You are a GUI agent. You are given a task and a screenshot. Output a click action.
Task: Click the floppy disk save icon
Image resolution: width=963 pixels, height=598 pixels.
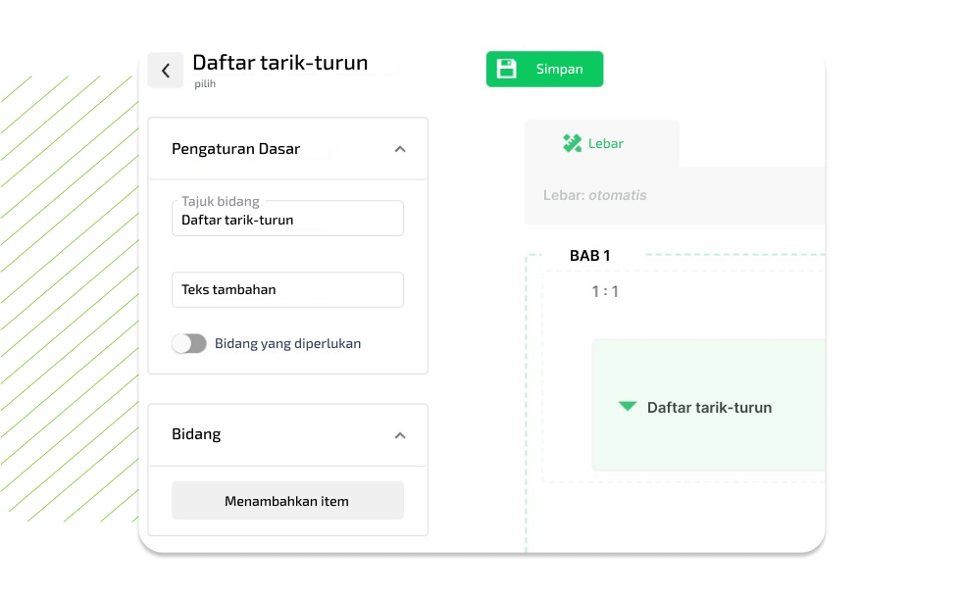(506, 69)
